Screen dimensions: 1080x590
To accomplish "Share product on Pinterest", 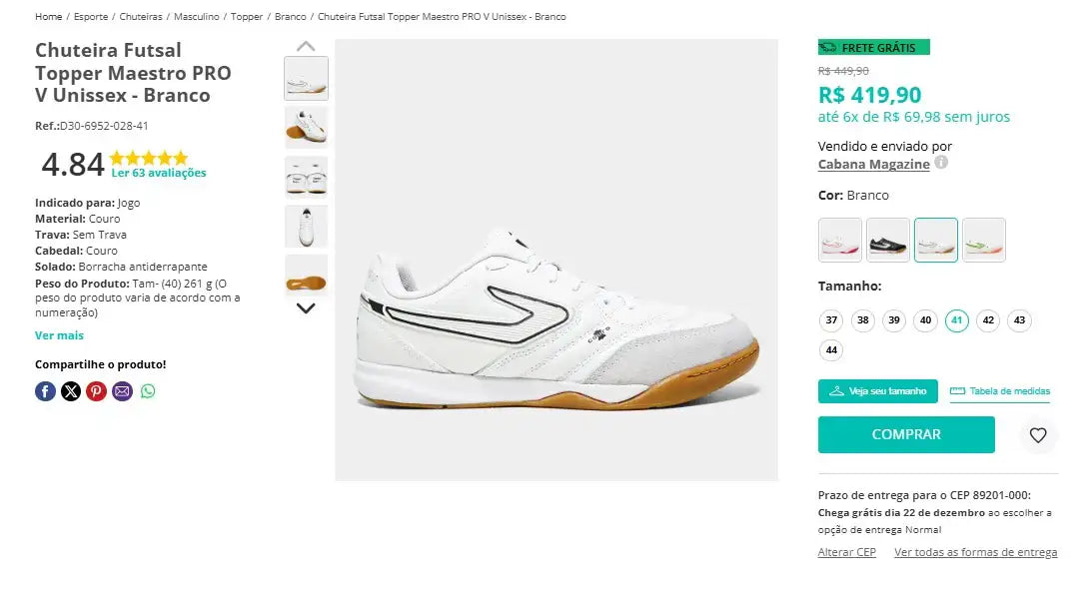I will click(96, 391).
